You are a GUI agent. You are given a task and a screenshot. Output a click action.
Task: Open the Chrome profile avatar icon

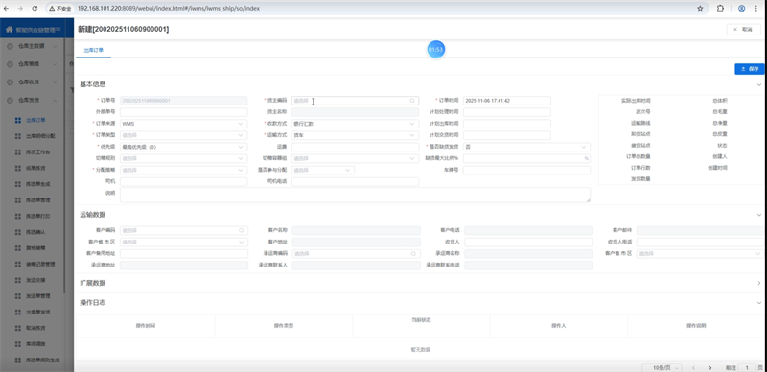741,9
